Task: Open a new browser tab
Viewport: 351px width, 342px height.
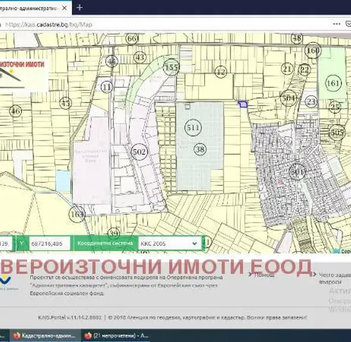Action: tap(80, 8)
